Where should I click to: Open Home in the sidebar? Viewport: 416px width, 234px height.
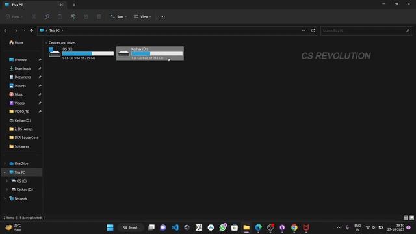[16, 42]
